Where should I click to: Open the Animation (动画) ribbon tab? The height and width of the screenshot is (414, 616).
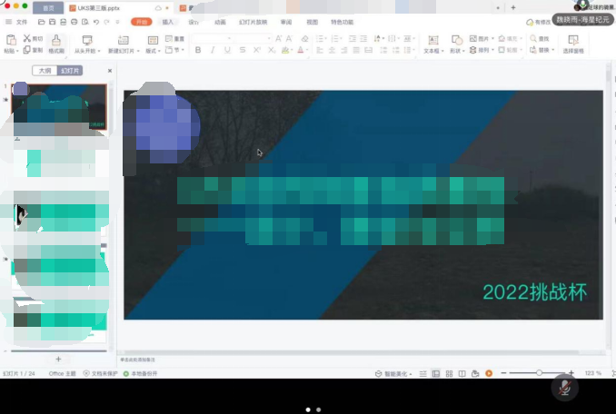click(x=220, y=21)
